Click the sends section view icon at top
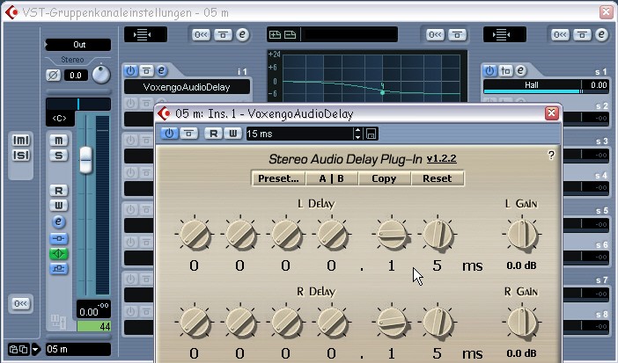This screenshot has height=363, width=618. click(504, 34)
